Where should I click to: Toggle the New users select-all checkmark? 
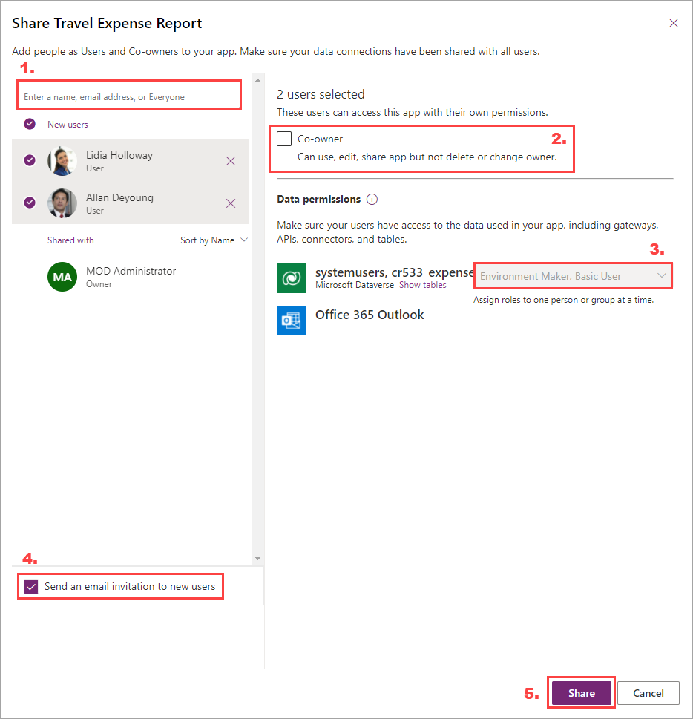coord(30,124)
